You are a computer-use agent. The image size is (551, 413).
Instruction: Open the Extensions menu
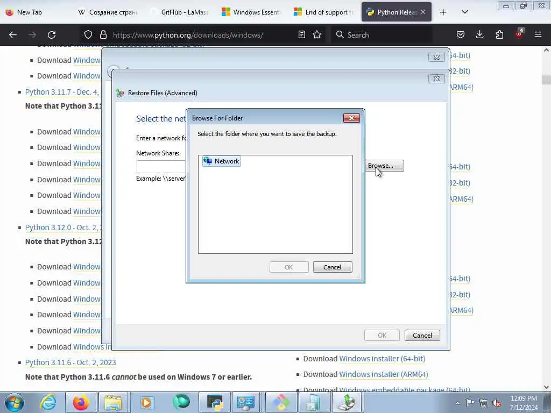click(x=499, y=34)
